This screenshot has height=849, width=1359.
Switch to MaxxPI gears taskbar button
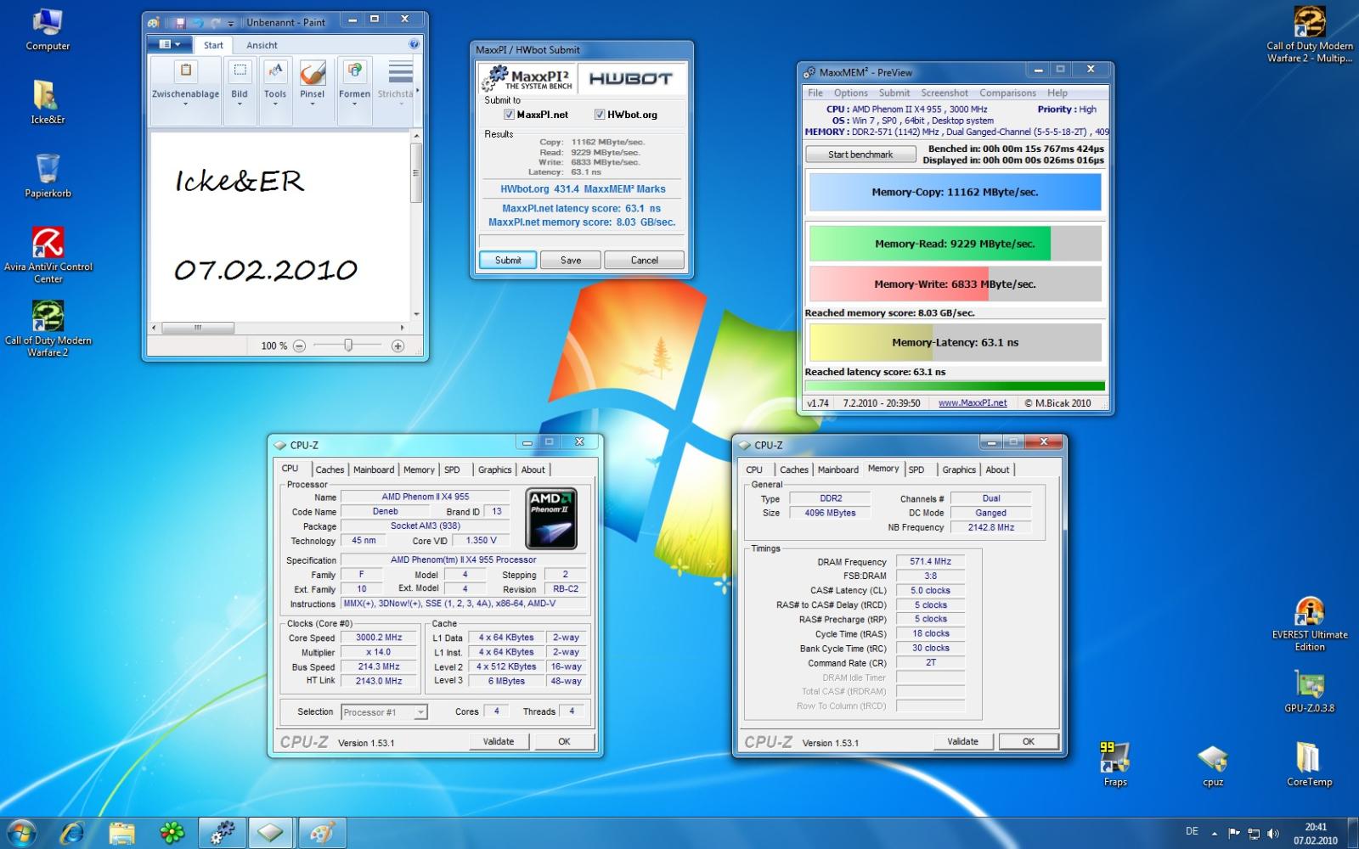(x=223, y=833)
